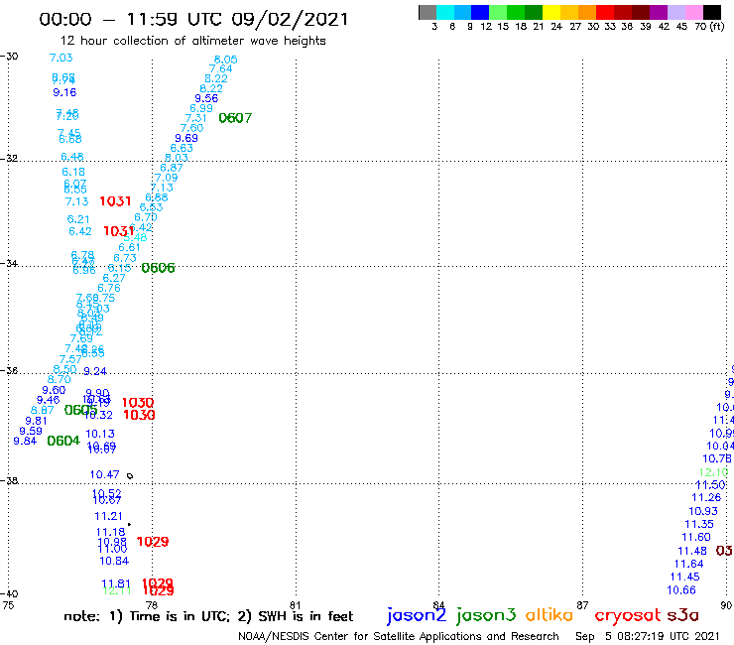Select the s3a satellite legend label
This screenshot has width=734, height=645.
(682, 615)
